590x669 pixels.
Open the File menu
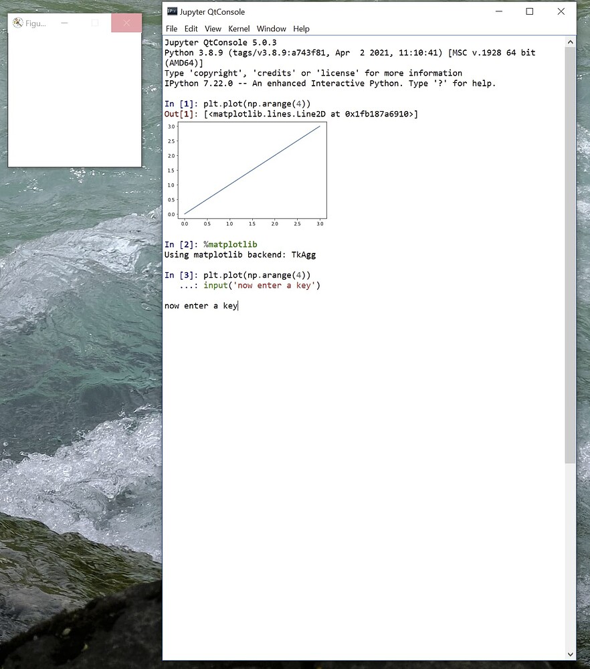coord(172,29)
